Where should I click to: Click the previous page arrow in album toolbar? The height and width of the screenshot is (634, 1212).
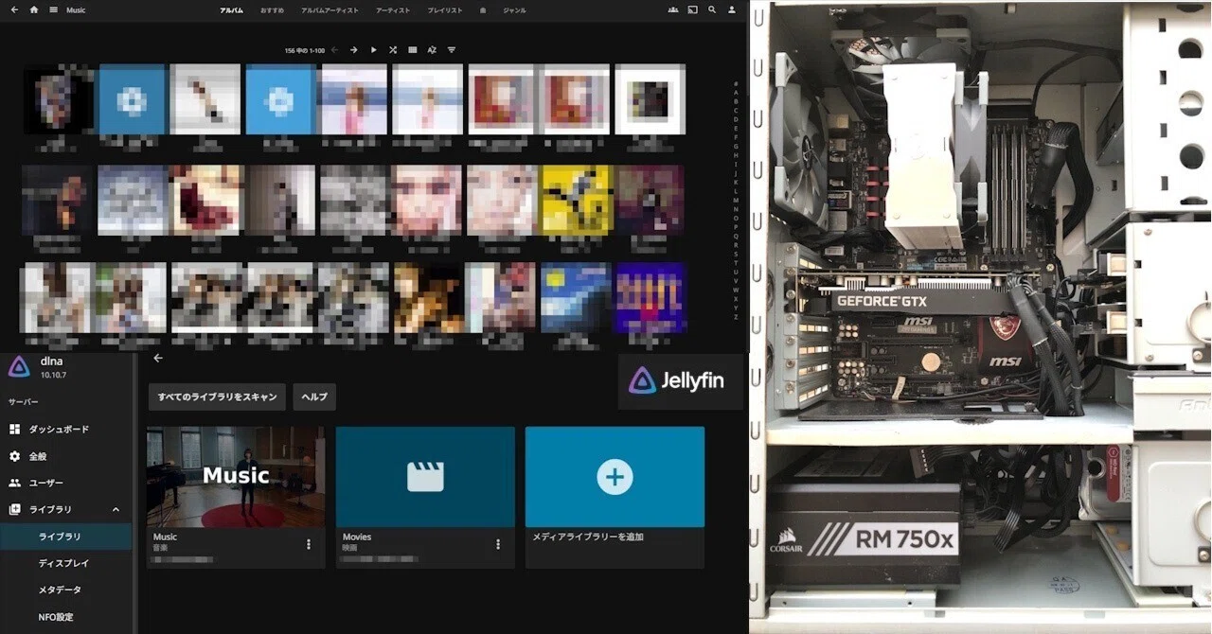(334, 49)
